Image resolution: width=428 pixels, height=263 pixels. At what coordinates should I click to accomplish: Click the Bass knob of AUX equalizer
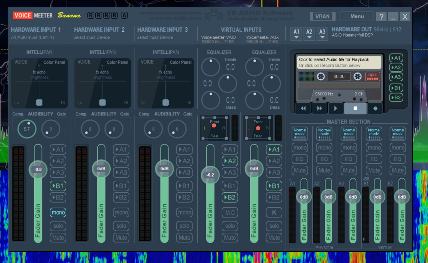(x=254, y=100)
